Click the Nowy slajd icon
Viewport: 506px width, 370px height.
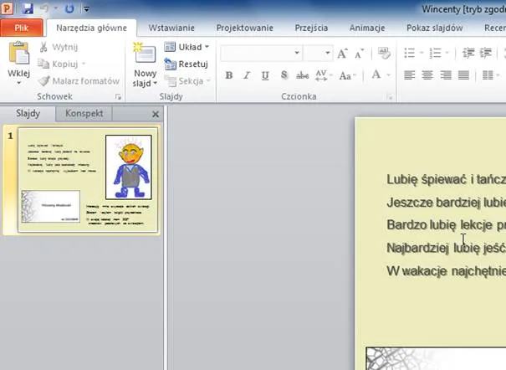[x=144, y=54]
